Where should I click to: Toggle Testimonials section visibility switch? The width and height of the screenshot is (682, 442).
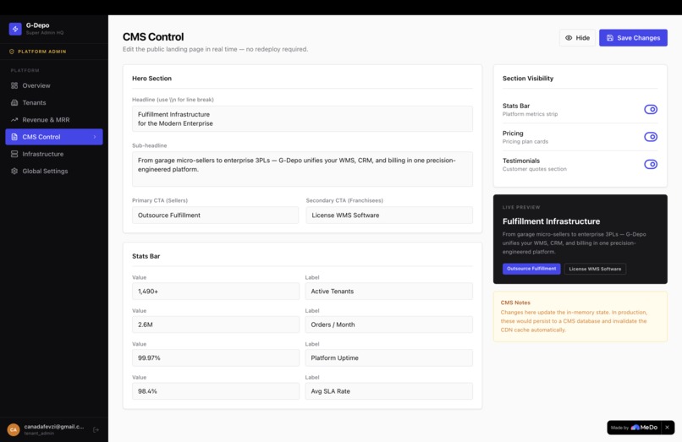point(651,164)
